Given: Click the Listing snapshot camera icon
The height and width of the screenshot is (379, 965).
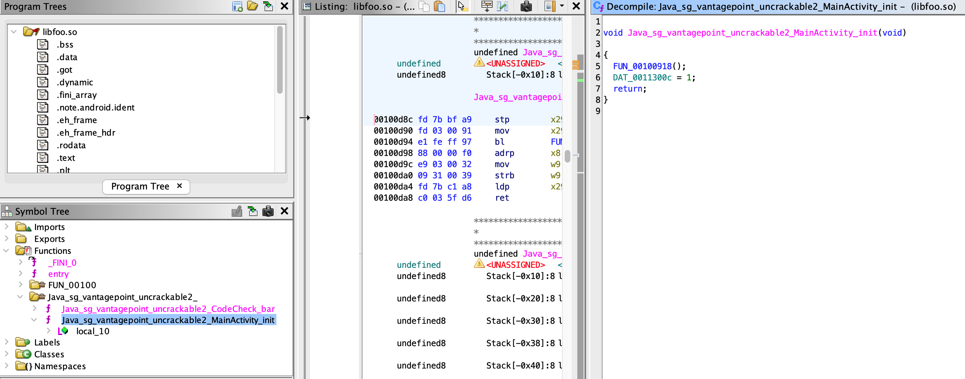Looking at the screenshot, I should (526, 6).
